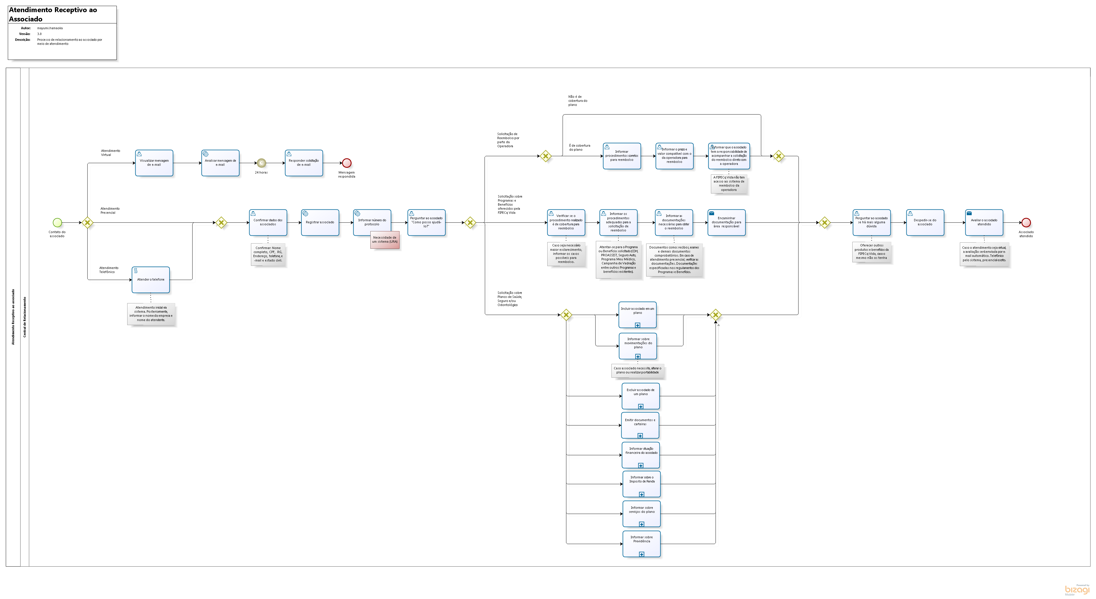The width and height of the screenshot is (1096, 599).
Task: Click envelope icon on 'Encaminhar documentação' task
Action: (x=711, y=213)
